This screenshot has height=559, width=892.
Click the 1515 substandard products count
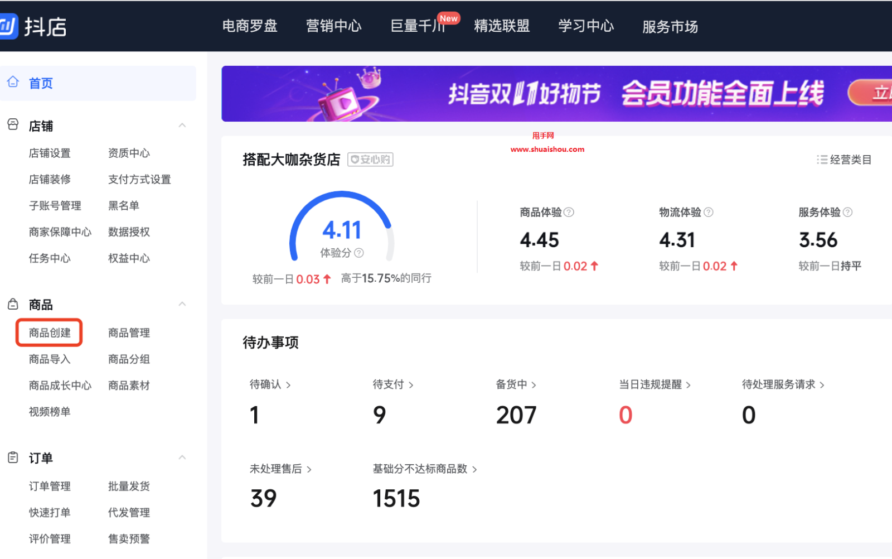pos(396,499)
